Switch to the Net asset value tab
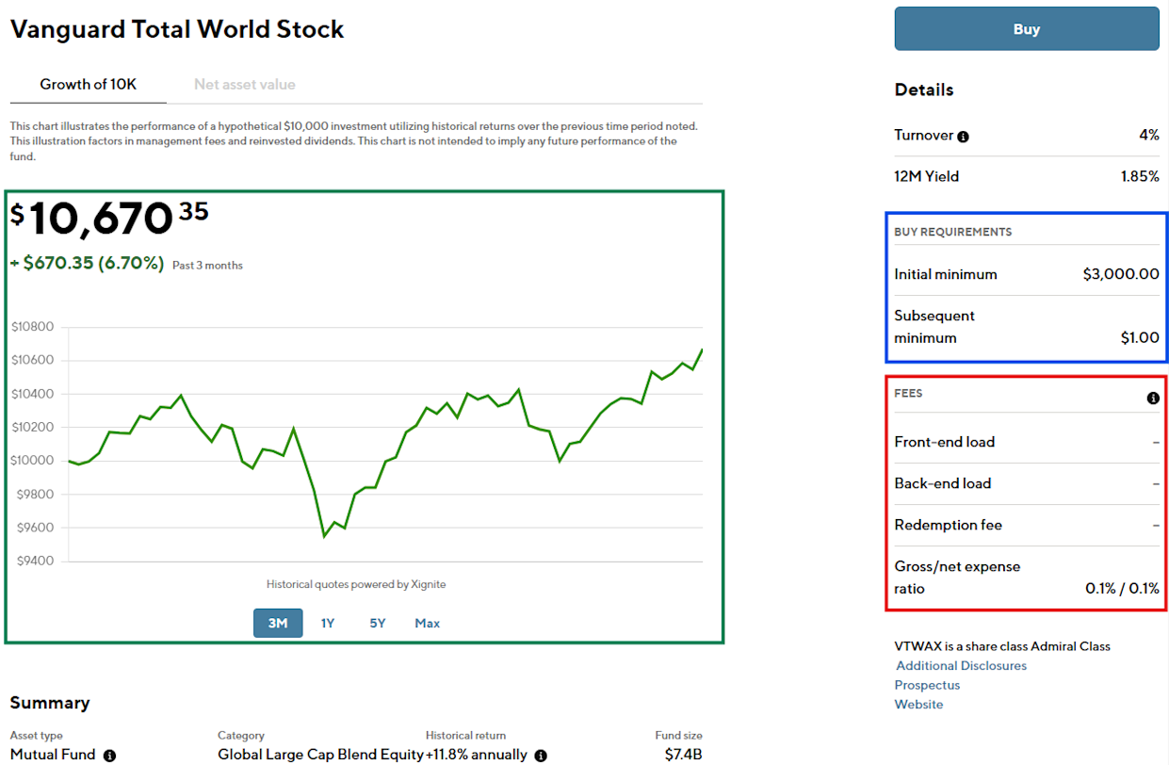Image resolution: width=1169 pixels, height=765 pixels. pos(244,84)
